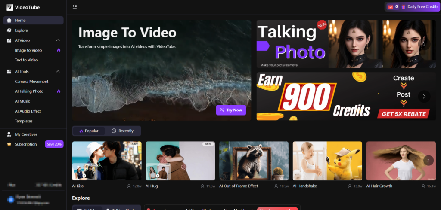Open the AI Handshake template thumbnail

327,161
